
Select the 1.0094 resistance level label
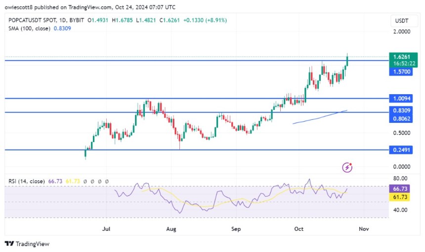(x=401, y=99)
